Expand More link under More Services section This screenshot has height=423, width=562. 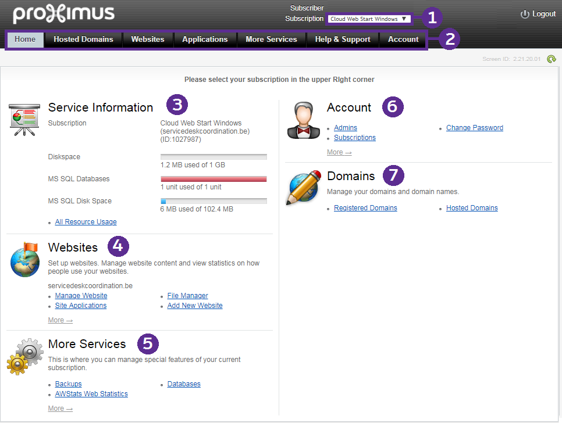(x=61, y=408)
